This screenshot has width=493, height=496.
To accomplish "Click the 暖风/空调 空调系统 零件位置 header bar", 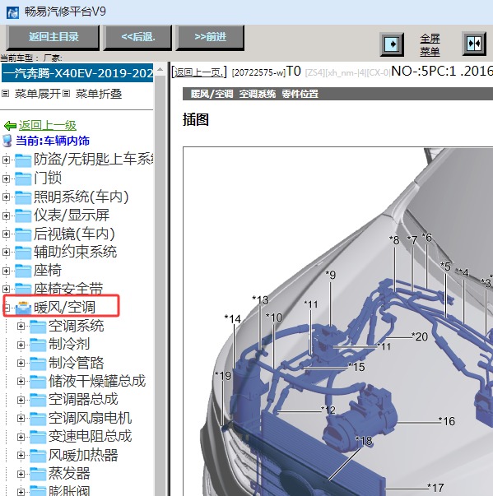I will [337, 94].
